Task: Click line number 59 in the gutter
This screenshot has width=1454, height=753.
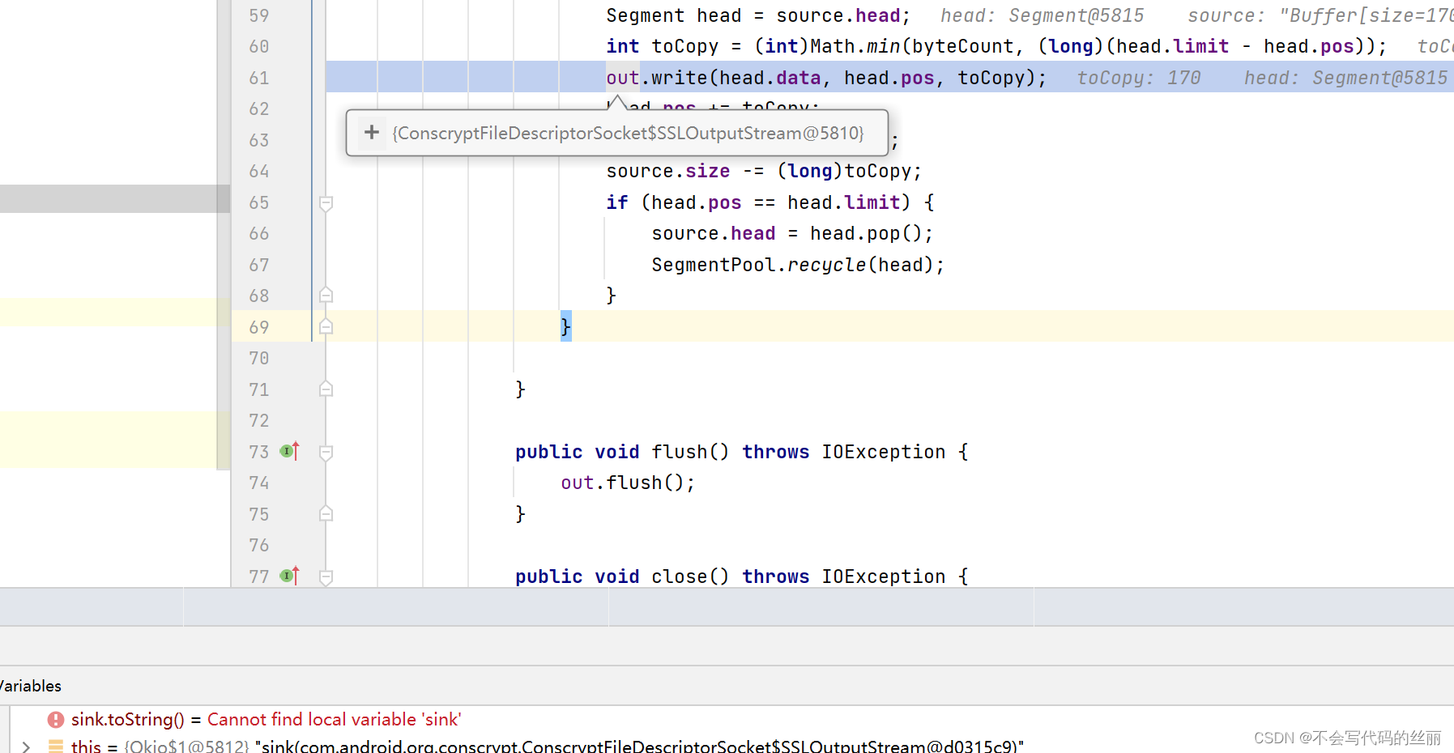Action: tap(258, 15)
